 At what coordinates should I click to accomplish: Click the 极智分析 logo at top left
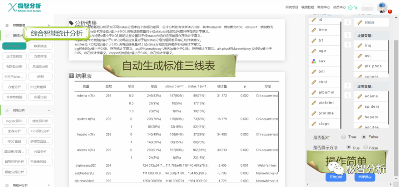point(24,8)
